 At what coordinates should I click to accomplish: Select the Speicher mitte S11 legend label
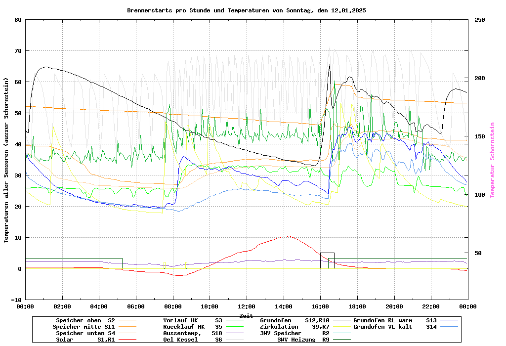point(84,327)
